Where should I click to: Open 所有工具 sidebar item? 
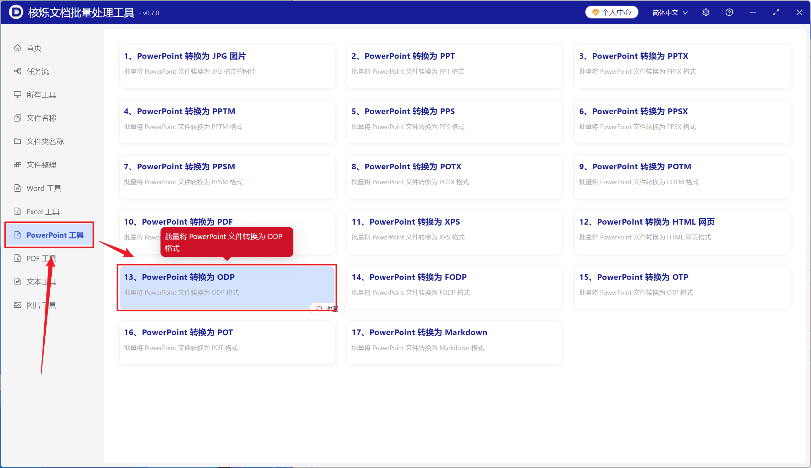pos(49,95)
